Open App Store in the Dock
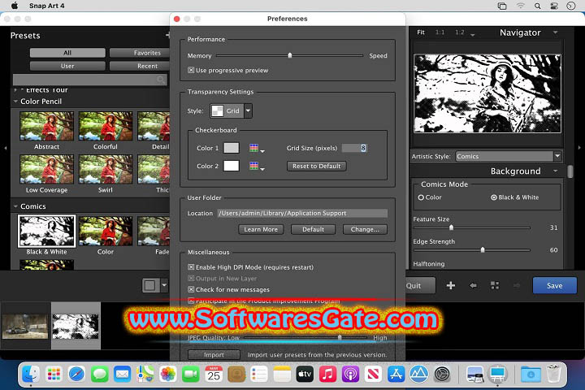 point(396,374)
